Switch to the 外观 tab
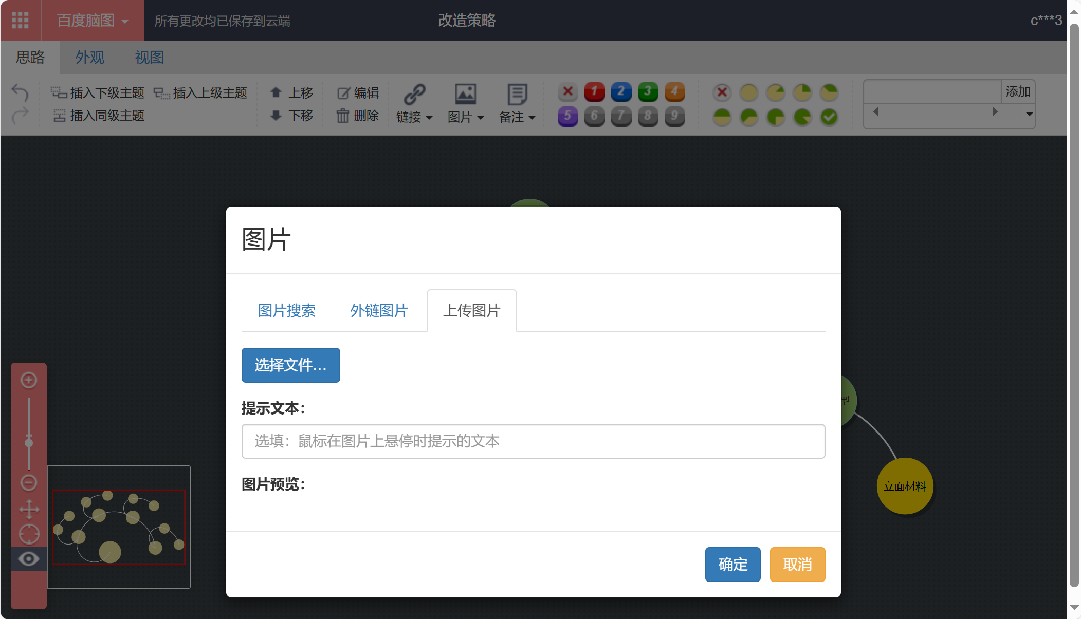 coord(89,57)
